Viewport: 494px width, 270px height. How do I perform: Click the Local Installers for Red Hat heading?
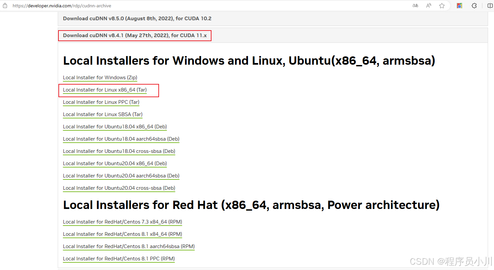(251, 205)
